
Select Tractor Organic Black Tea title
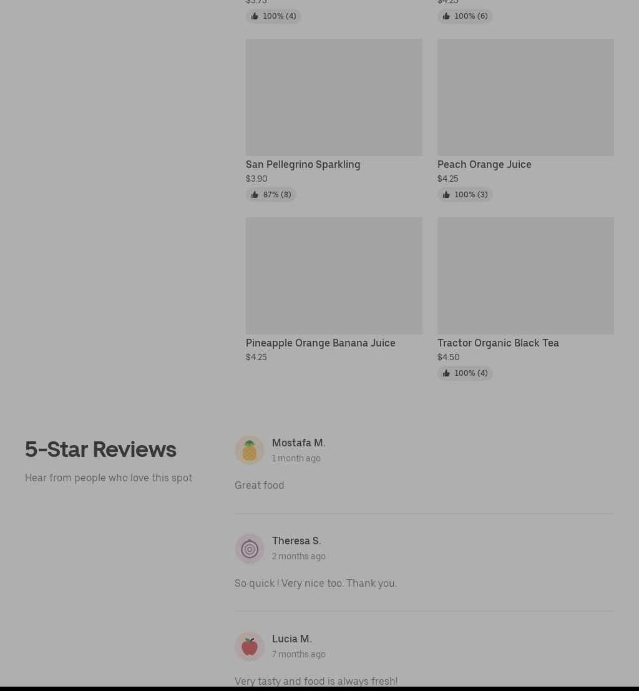click(498, 343)
